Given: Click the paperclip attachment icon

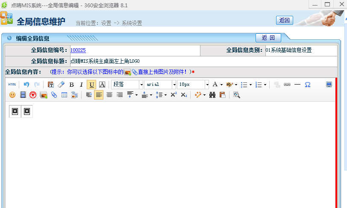Looking at the screenshot, I should coord(54,95).
